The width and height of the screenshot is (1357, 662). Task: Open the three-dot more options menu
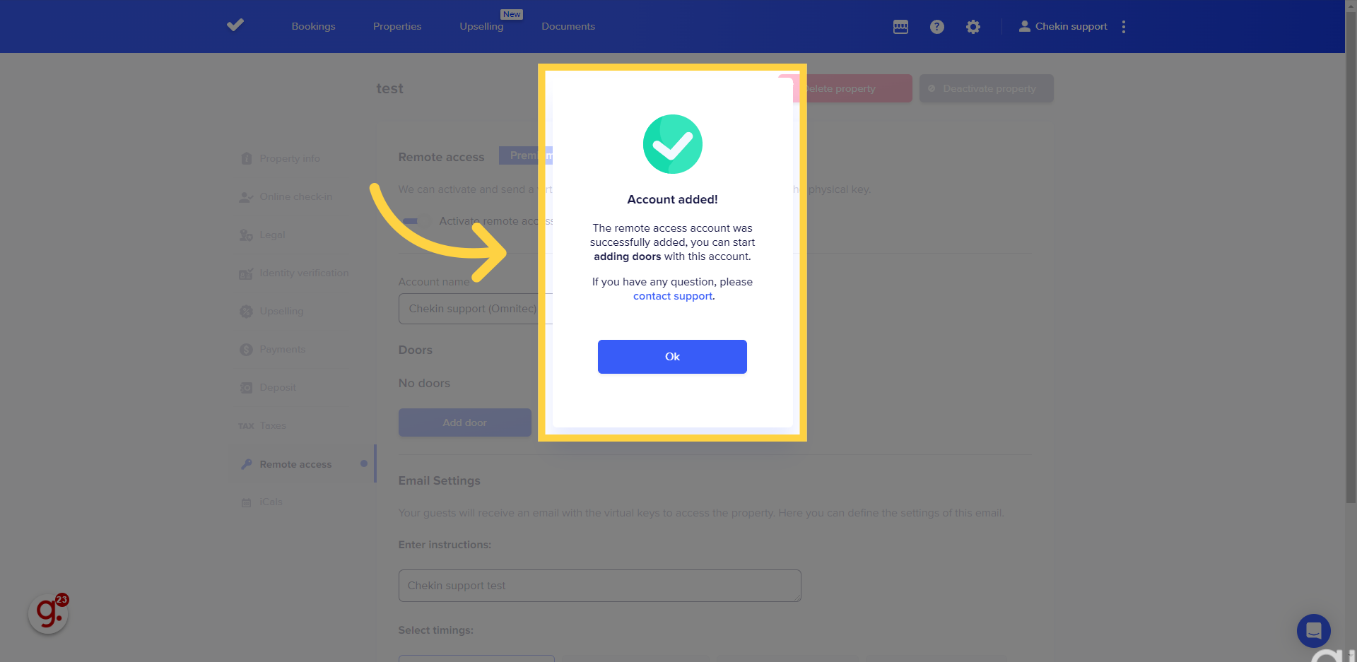click(1123, 27)
